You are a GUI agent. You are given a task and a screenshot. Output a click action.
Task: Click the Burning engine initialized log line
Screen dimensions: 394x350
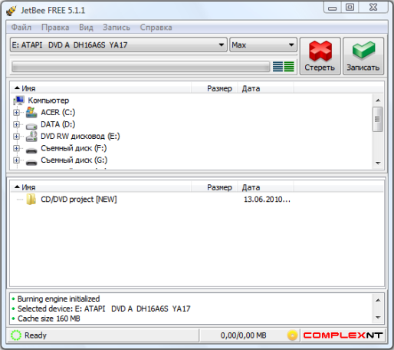click(x=58, y=299)
